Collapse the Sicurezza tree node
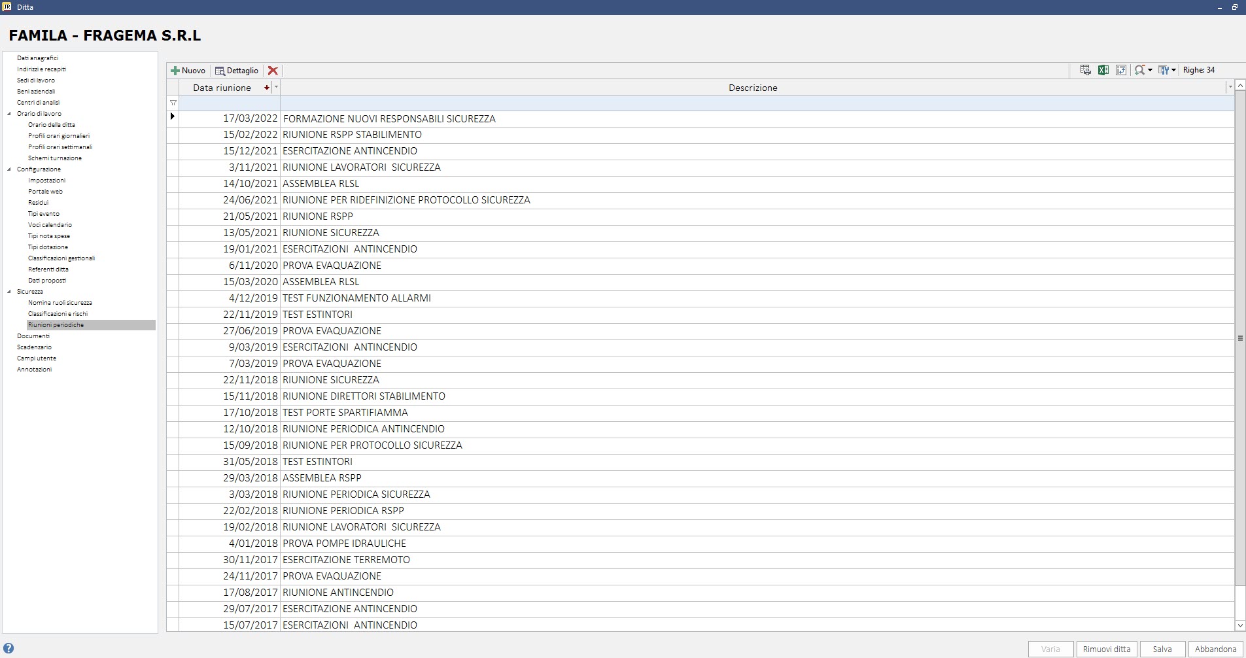1246x658 pixels. tap(9, 292)
